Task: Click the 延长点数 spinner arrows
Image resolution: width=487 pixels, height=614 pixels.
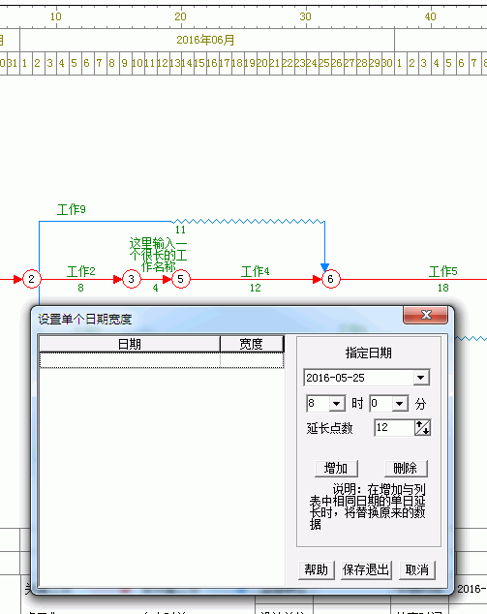Action: [x=422, y=427]
